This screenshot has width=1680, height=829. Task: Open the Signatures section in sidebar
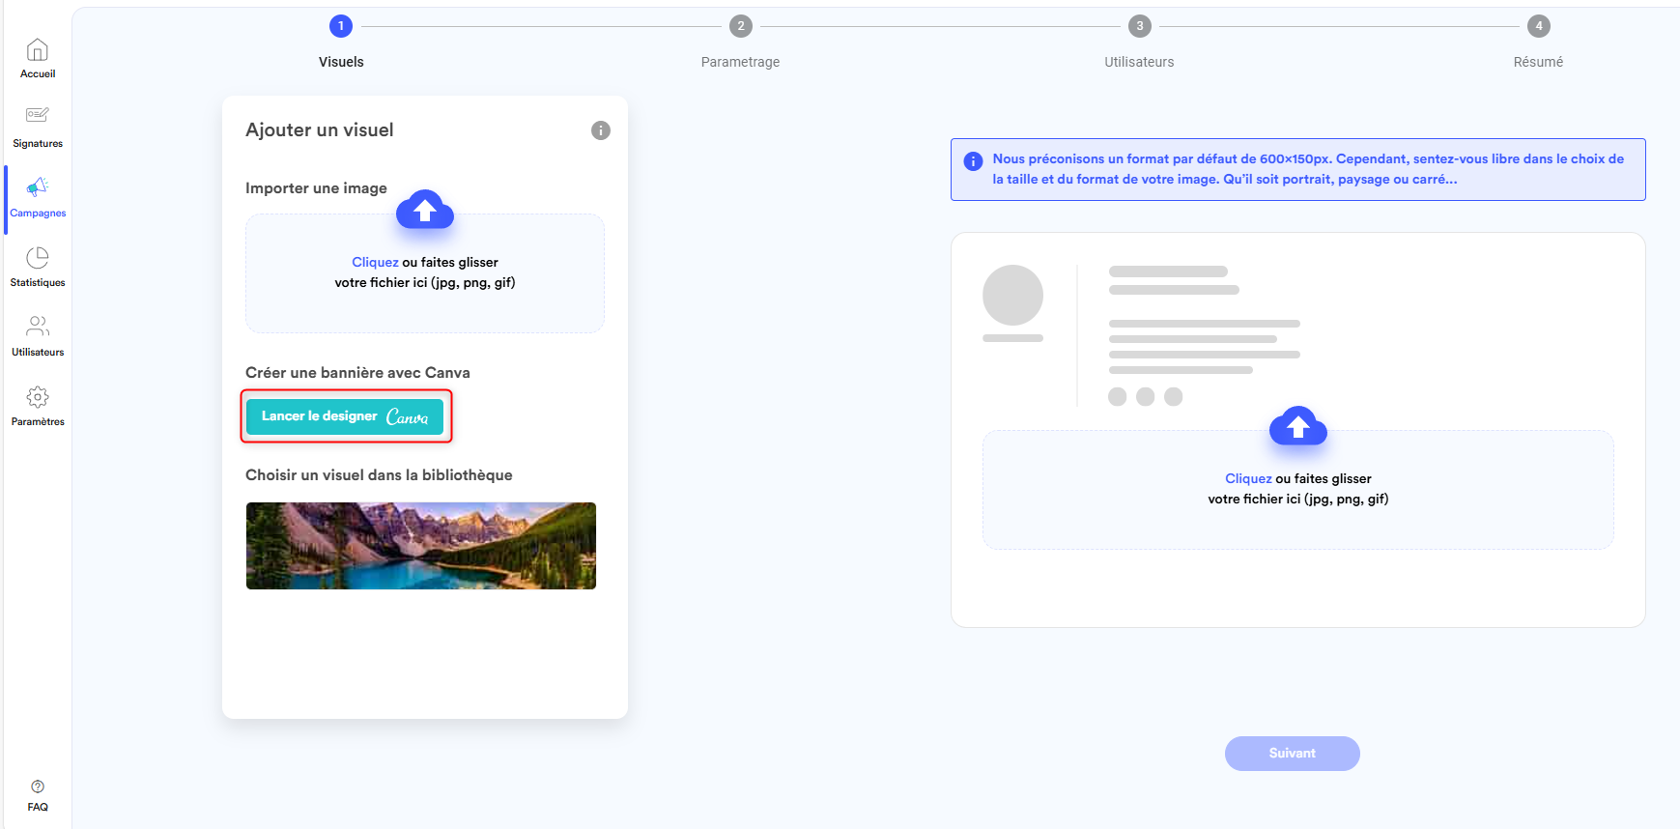click(x=38, y=116)
